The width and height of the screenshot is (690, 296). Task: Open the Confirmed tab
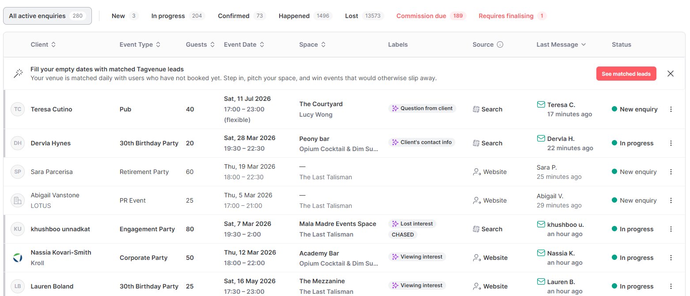(242, 16)
